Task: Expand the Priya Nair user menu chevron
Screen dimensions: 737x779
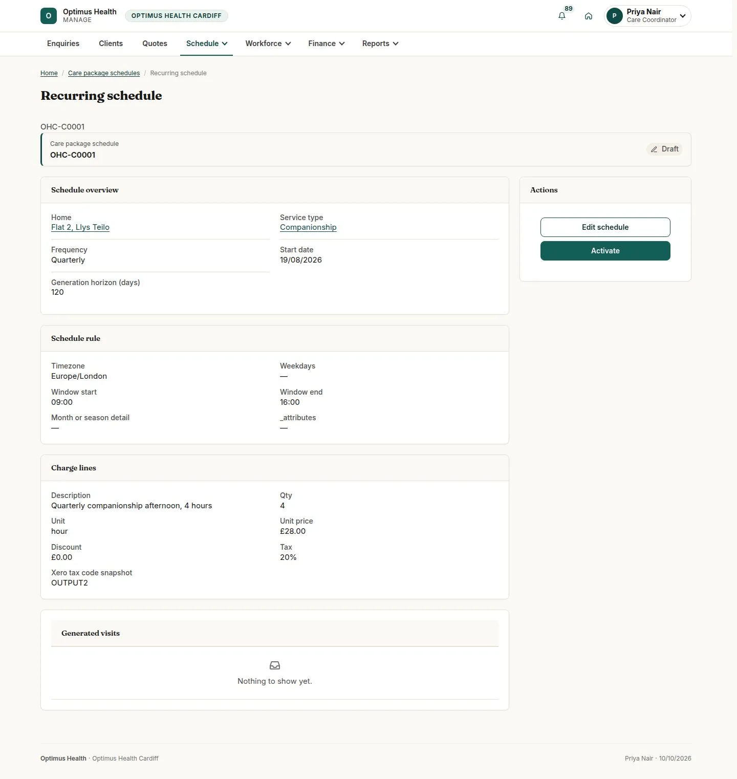Action: tap(683, 16)
